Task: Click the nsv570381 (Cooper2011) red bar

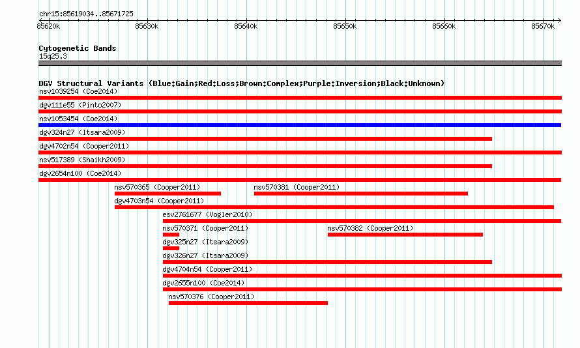Action: [361, 194]
